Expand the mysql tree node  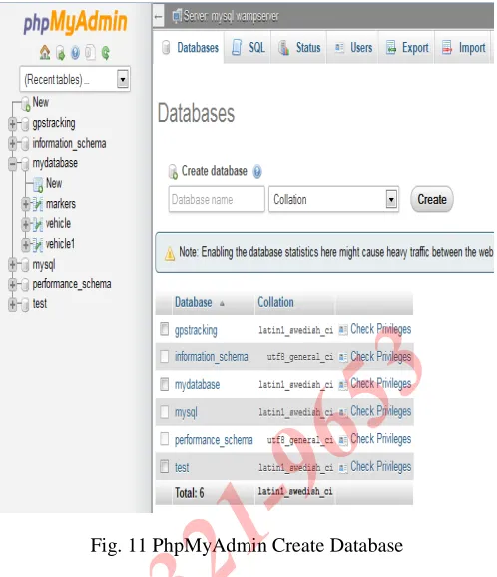point(12,264)
